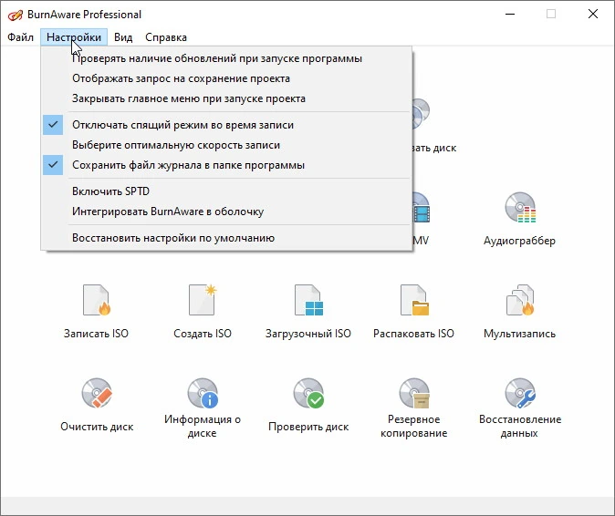
Task: Enable Отображать запрос на сохранение проекта
Action: pos(226,78)
